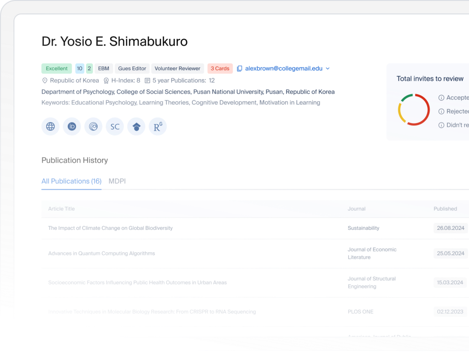469x352 pixels.
Task: Click the Publication History heading
Action: pyautogui.click(x=75, y=160)
